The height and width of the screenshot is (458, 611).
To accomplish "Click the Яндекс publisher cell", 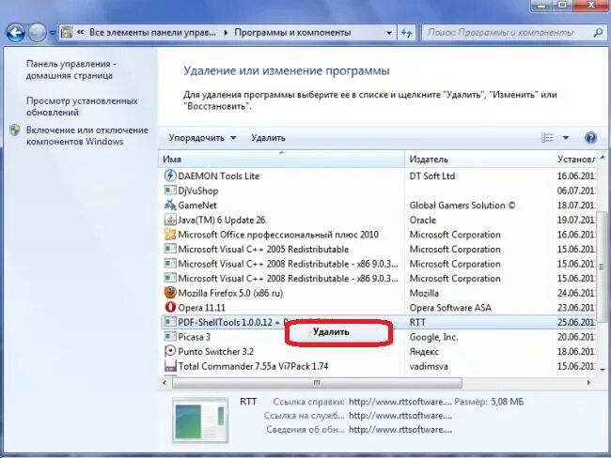I will point(424,351).
